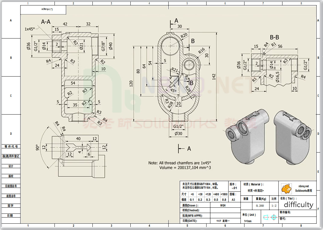Select the 'Ø16,5' diameter in B-B
The image size is (323, 230).
click(x=278, y=77)
